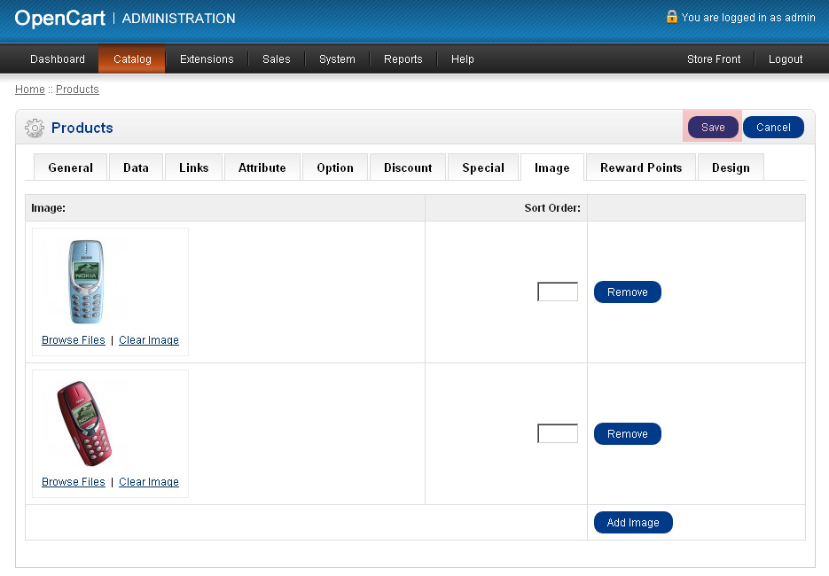Switch to the General tab
Viewport: 829px width, 576px height.
tap(70, 167)
